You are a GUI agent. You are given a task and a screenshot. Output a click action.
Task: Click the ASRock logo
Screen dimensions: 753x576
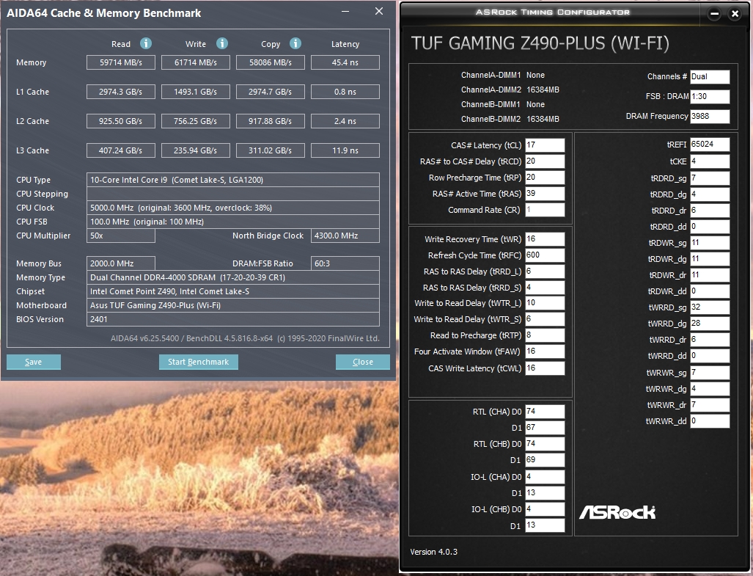click(x=617, y=513)
